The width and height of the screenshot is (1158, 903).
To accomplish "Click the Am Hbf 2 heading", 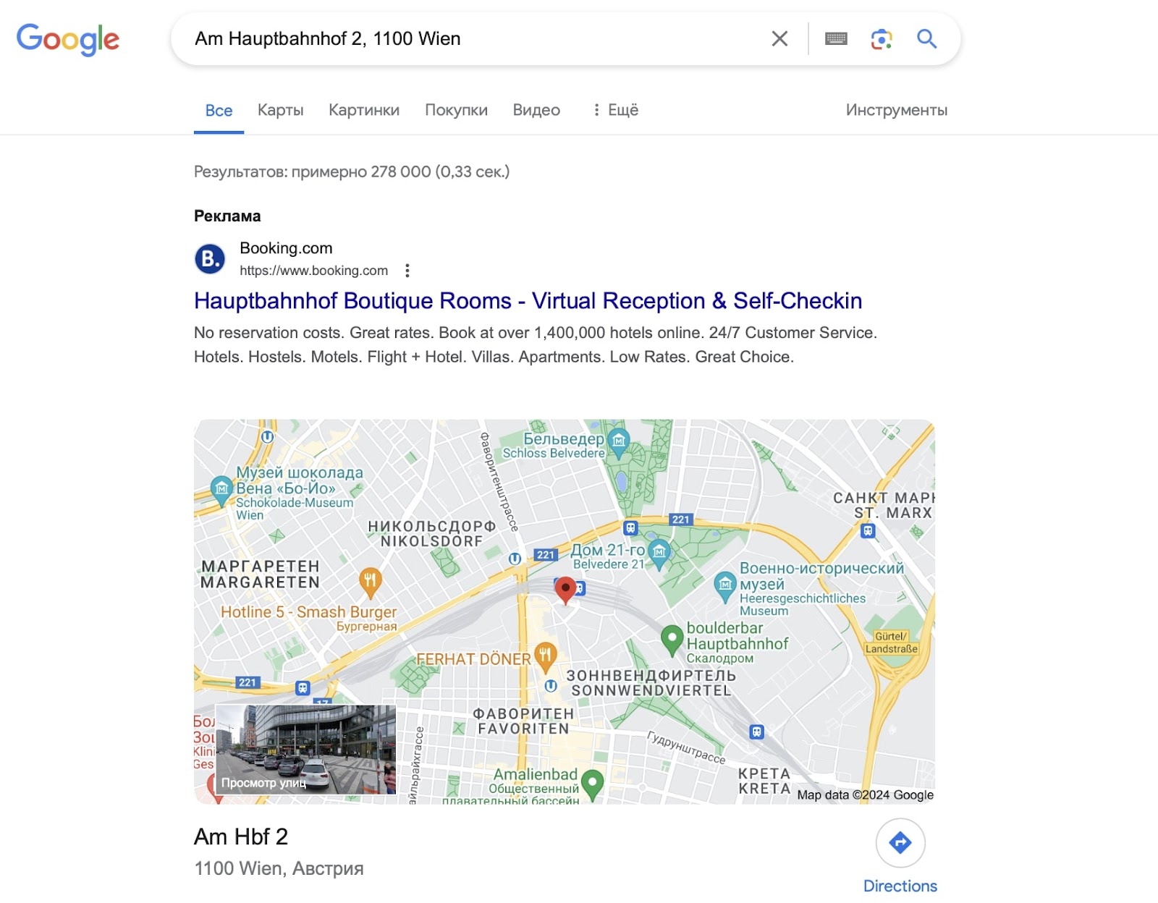I will (x=241, y=837).
